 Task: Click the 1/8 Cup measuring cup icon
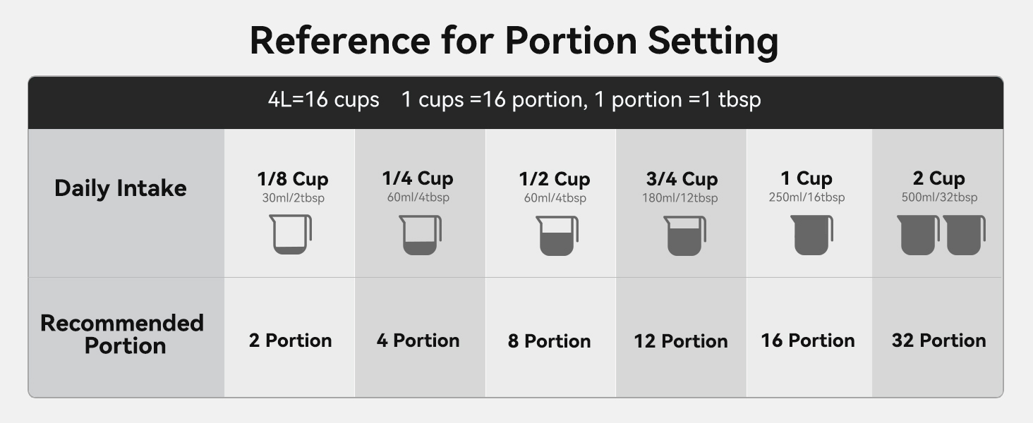pos(290,235)
